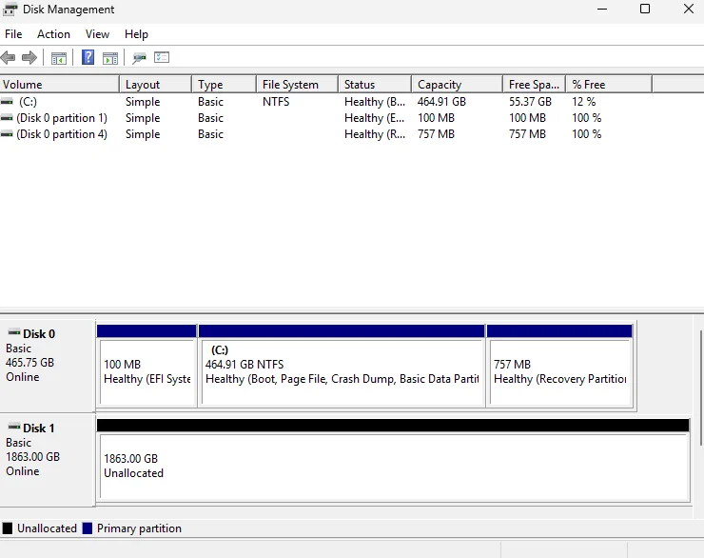The width and height of the screenshot is (704, 558).
Task: Click the Forward arrow toolbar icon
Action: click(29, 57)
